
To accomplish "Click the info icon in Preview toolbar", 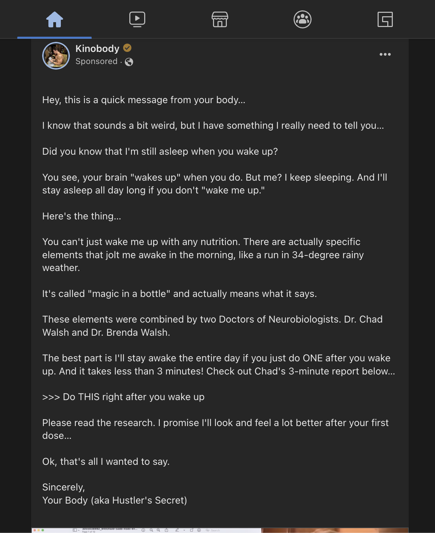I will pyautogui.click(x=143, y=530).
